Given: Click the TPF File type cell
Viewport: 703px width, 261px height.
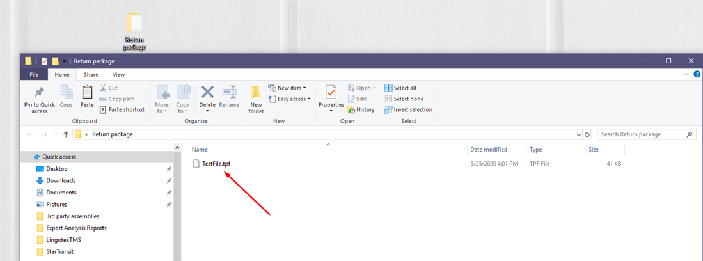Looking at the screenshot, I should click(x=539, y=164).
